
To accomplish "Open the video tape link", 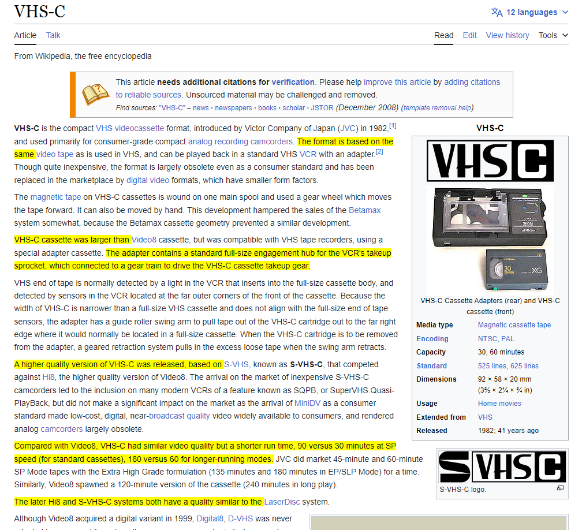I will coord(55,154).
